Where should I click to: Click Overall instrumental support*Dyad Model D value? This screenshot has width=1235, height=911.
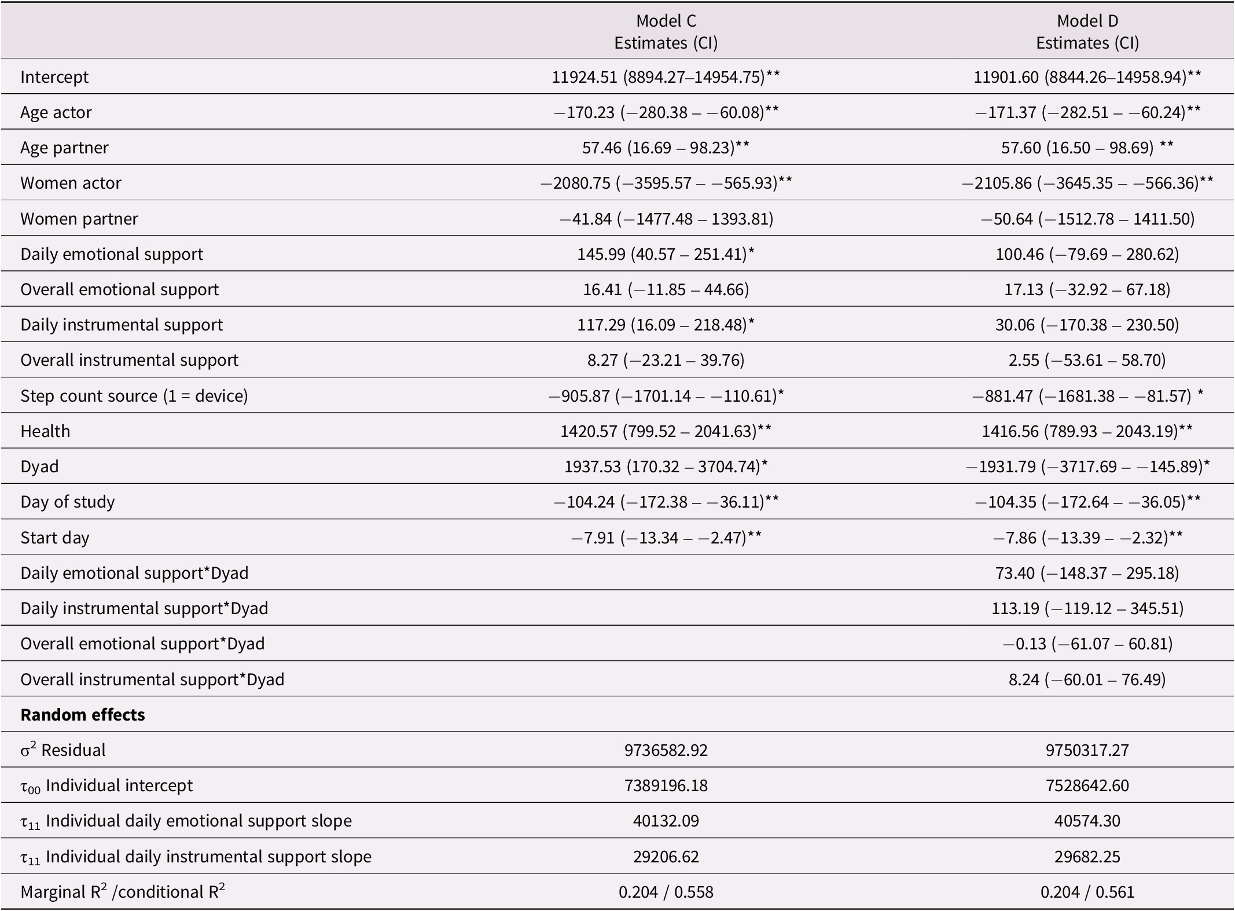[x=1087, y=679]
